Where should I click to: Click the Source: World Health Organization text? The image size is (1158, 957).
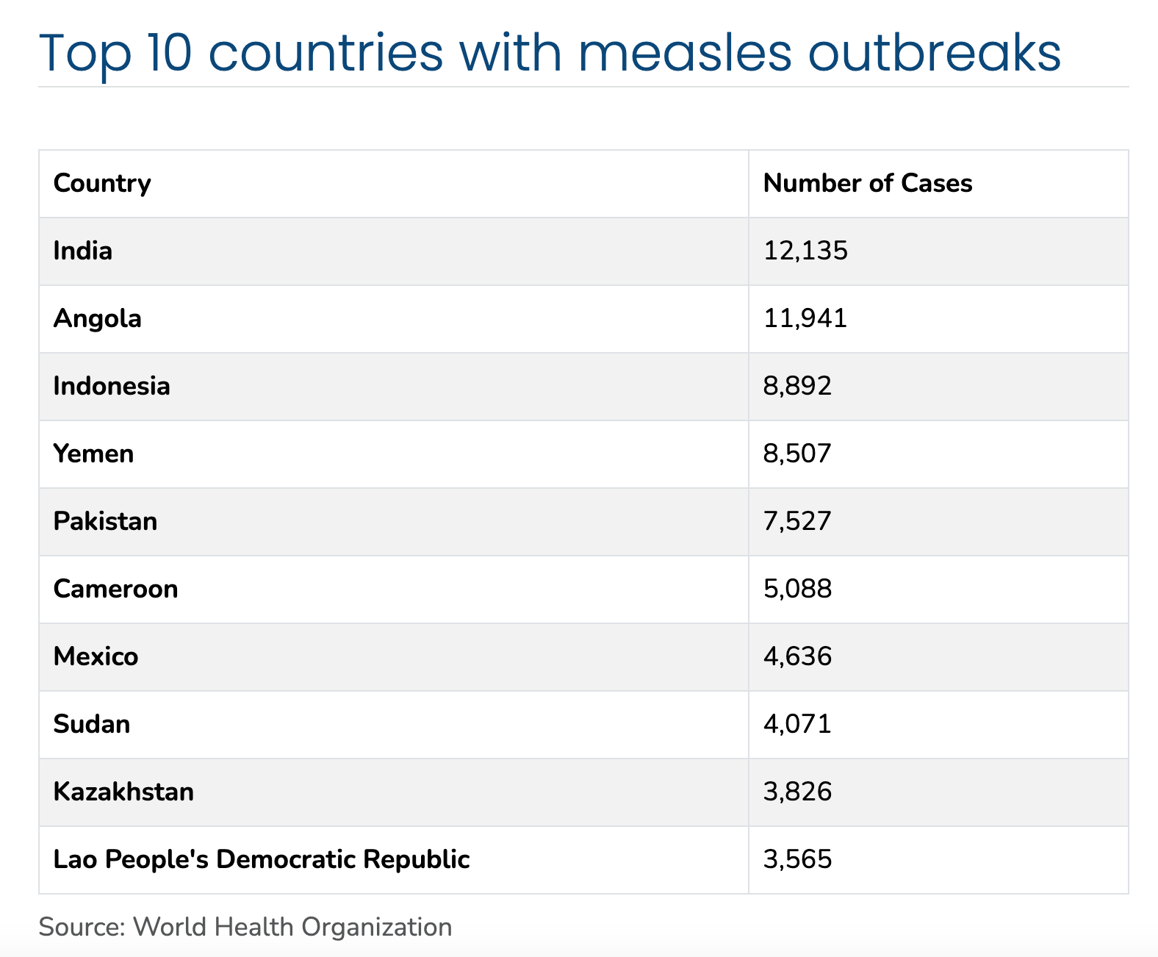[245, 927]
